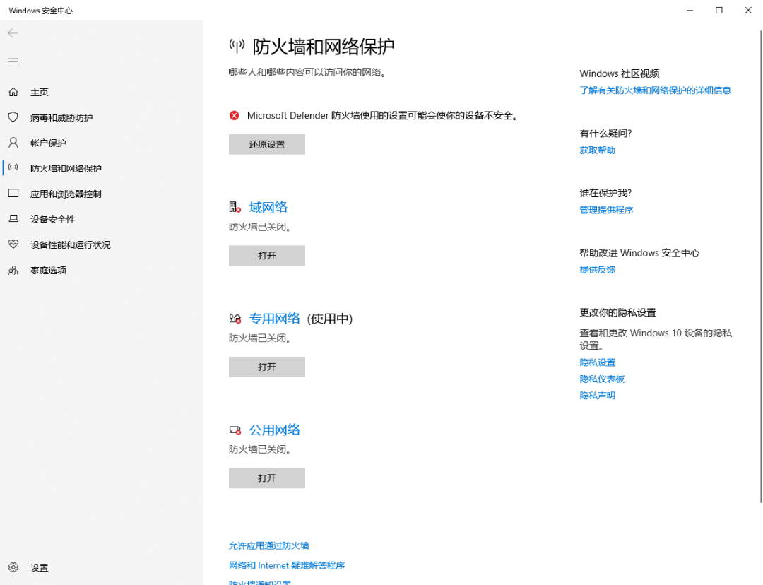Click 允许应用通过防火墙 link
This screenshot has width=763, height=585.
(x=269, y=545)
